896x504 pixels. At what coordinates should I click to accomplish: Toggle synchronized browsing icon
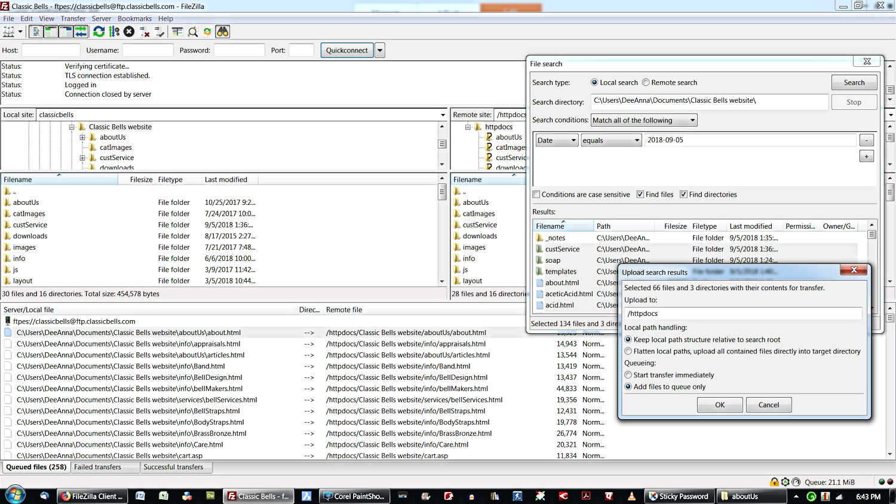point(207,32)
